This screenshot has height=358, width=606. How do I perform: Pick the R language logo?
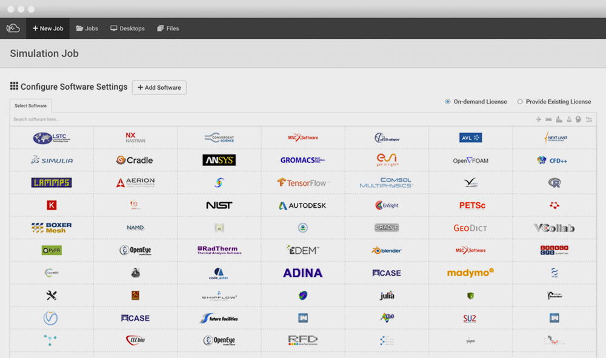point(554,183)
